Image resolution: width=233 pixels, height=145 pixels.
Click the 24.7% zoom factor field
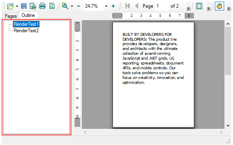(x=93, y=6)
